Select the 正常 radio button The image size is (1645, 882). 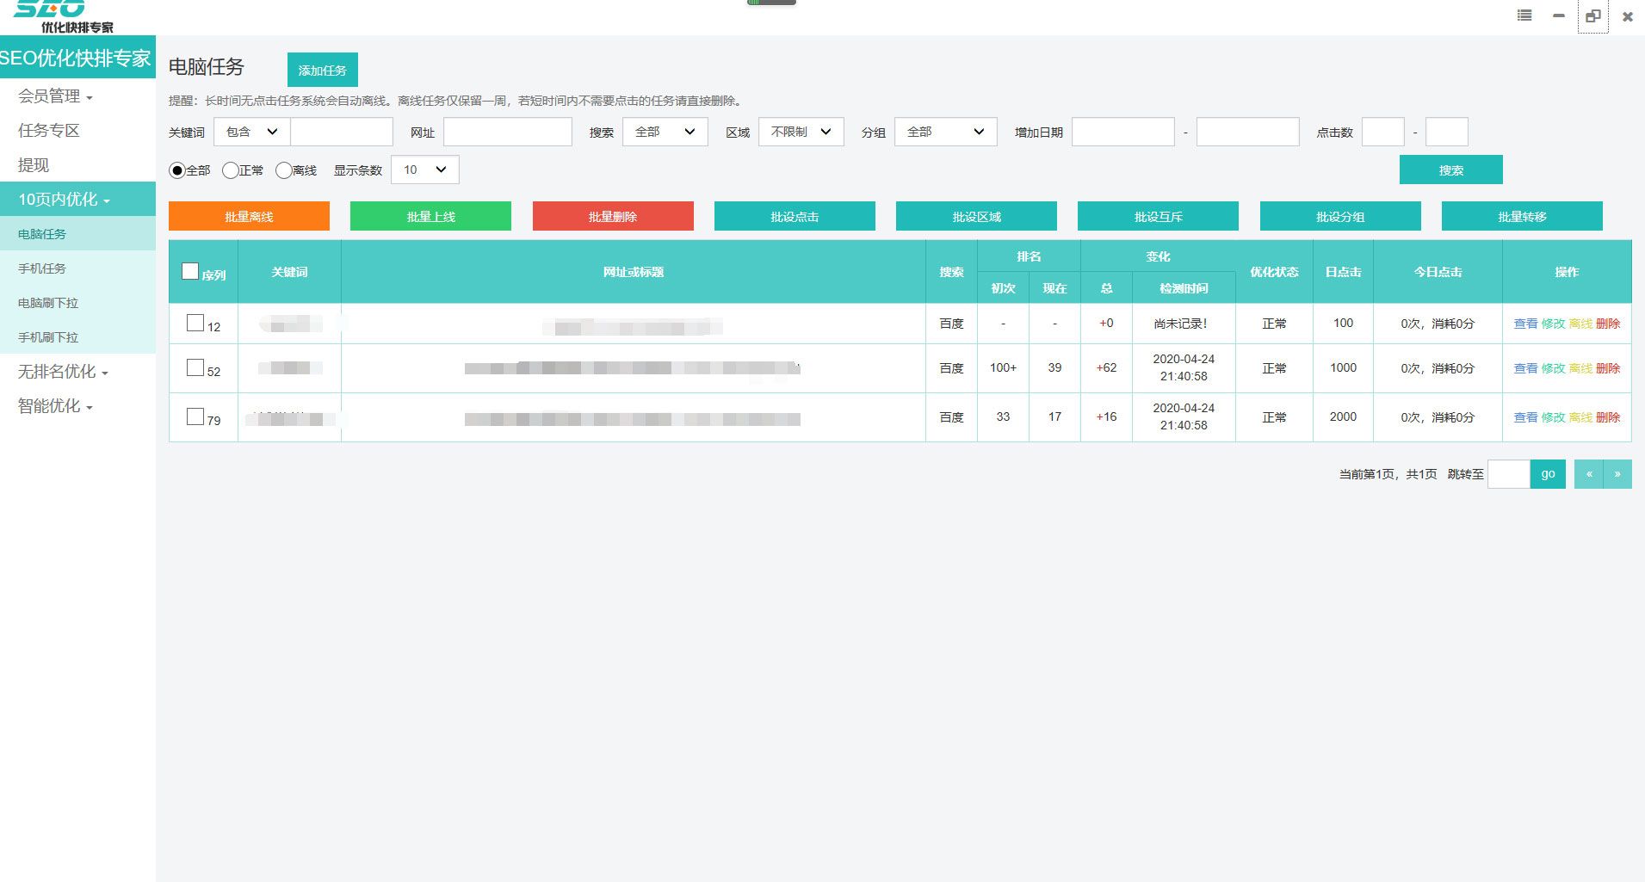[x=230, y=170]
